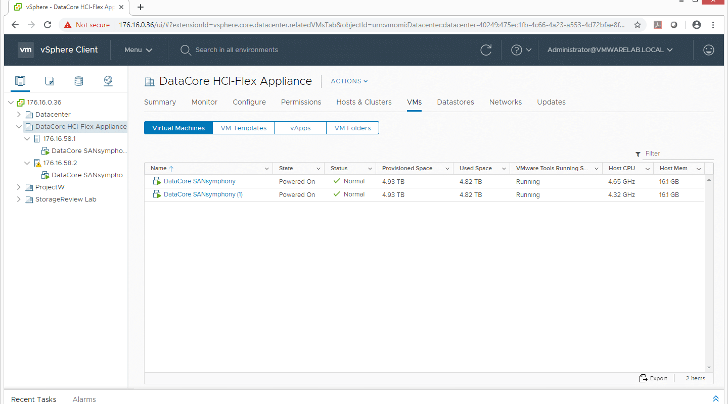The height and width of the screenshot is (404, 728).
Task: Open the Administrator@VMWARELAB.LOCAL user menu
Action: click(x=610, y=50)
